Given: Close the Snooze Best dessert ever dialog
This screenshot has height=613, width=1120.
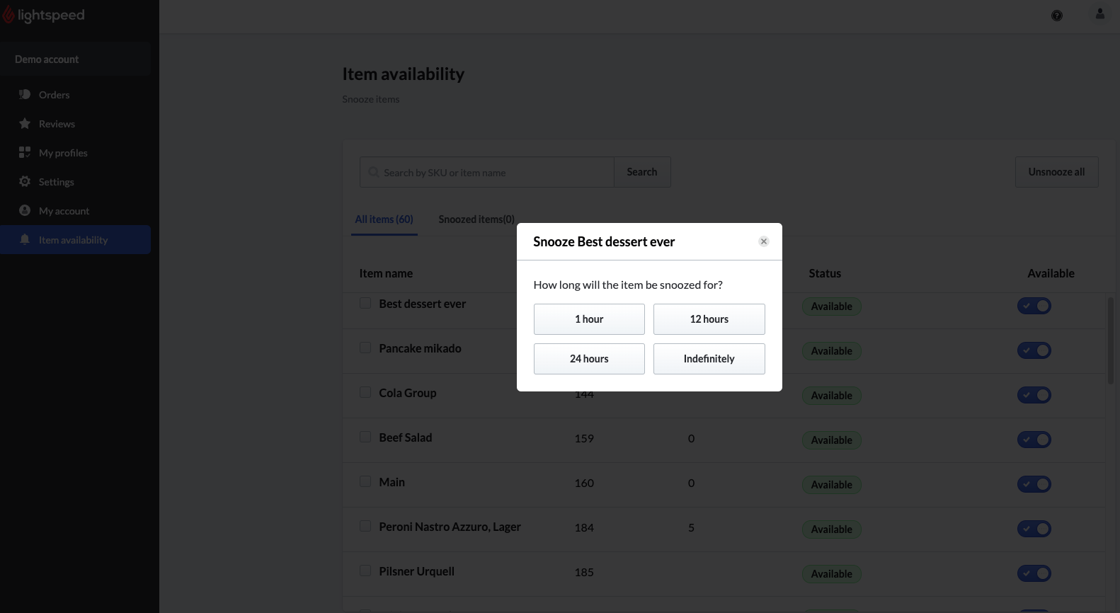Looking at the screenshot, I should pos(763,241).
